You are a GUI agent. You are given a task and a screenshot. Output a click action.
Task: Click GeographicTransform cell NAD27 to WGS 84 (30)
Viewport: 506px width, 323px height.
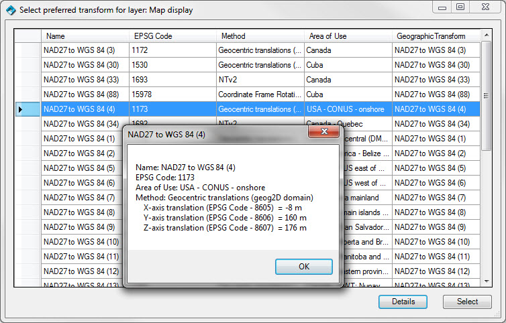click(436, 65)
